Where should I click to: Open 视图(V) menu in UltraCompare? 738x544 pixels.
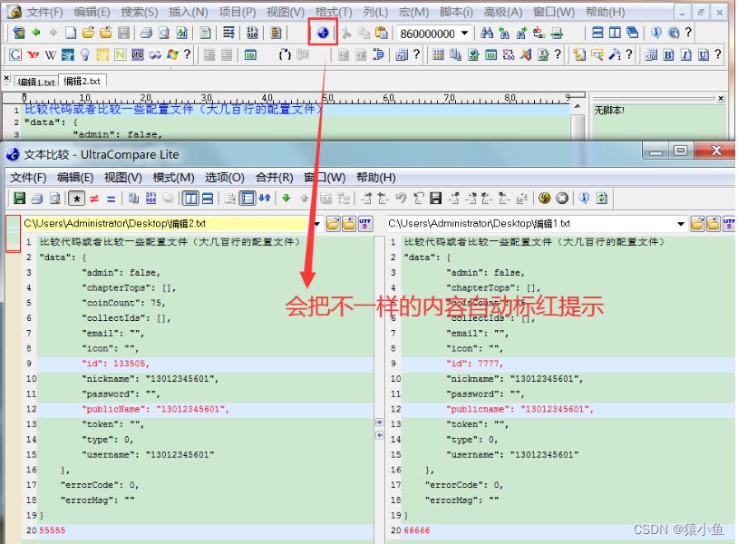pos(122,178)
